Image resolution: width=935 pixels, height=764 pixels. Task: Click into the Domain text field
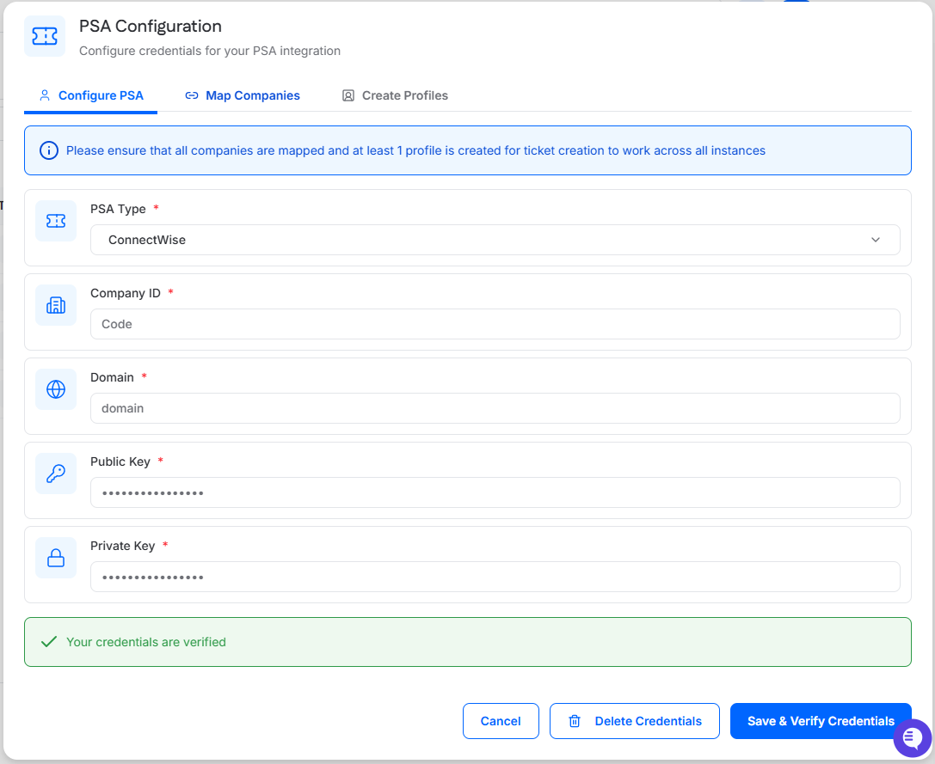(495, 408)
